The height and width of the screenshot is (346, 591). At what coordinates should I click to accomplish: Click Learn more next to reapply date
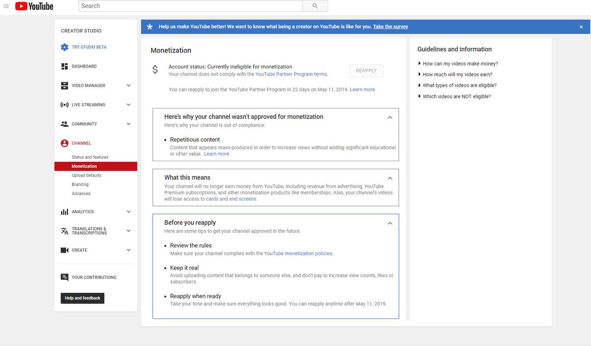(x=362, y=90)
